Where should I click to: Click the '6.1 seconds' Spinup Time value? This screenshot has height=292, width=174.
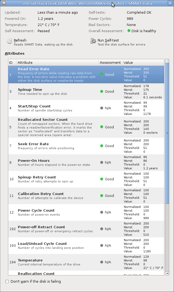(152, 97)
